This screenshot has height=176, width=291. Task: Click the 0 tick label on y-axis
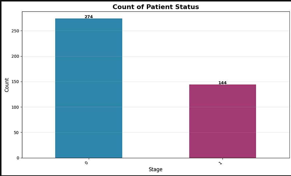[18, 158]
